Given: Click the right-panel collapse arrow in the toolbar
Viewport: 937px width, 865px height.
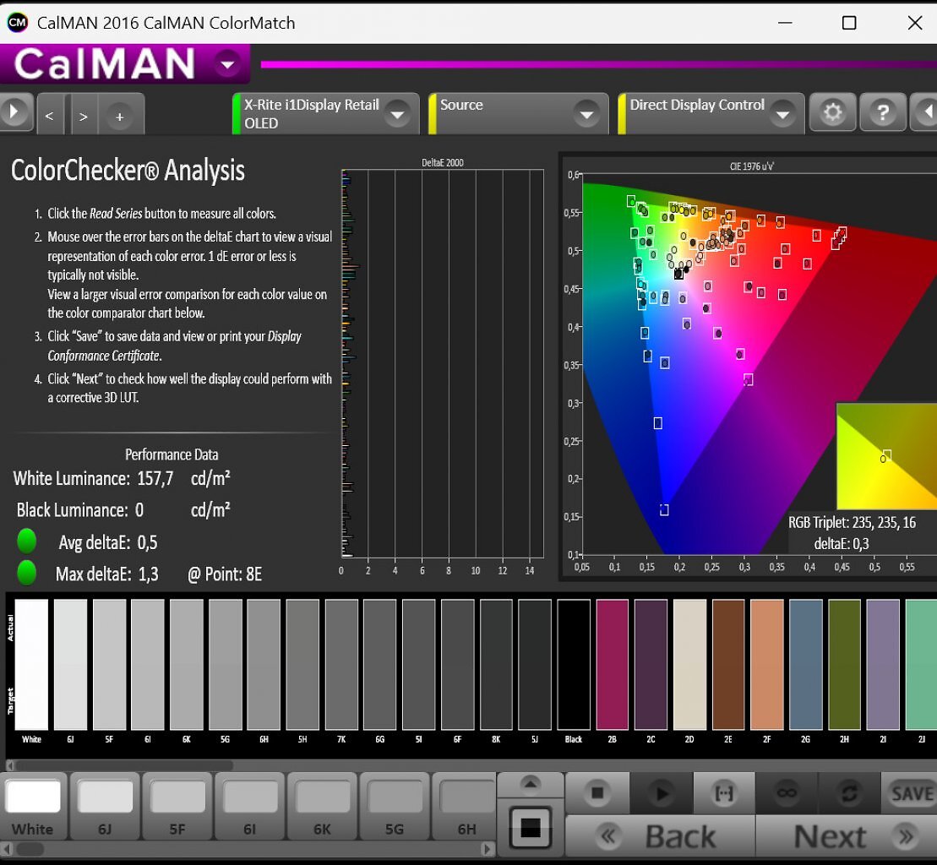Looking at the screenshot, I should click(923, 112).
